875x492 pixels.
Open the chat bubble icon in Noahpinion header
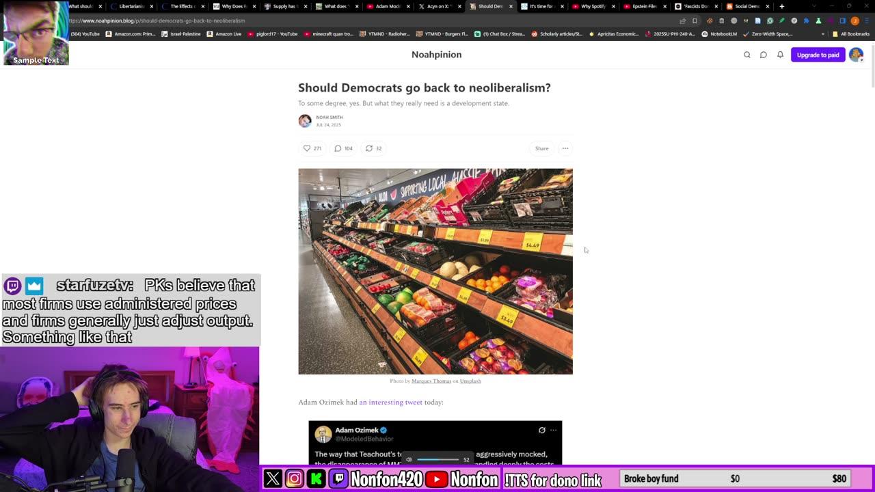(764, 55)
